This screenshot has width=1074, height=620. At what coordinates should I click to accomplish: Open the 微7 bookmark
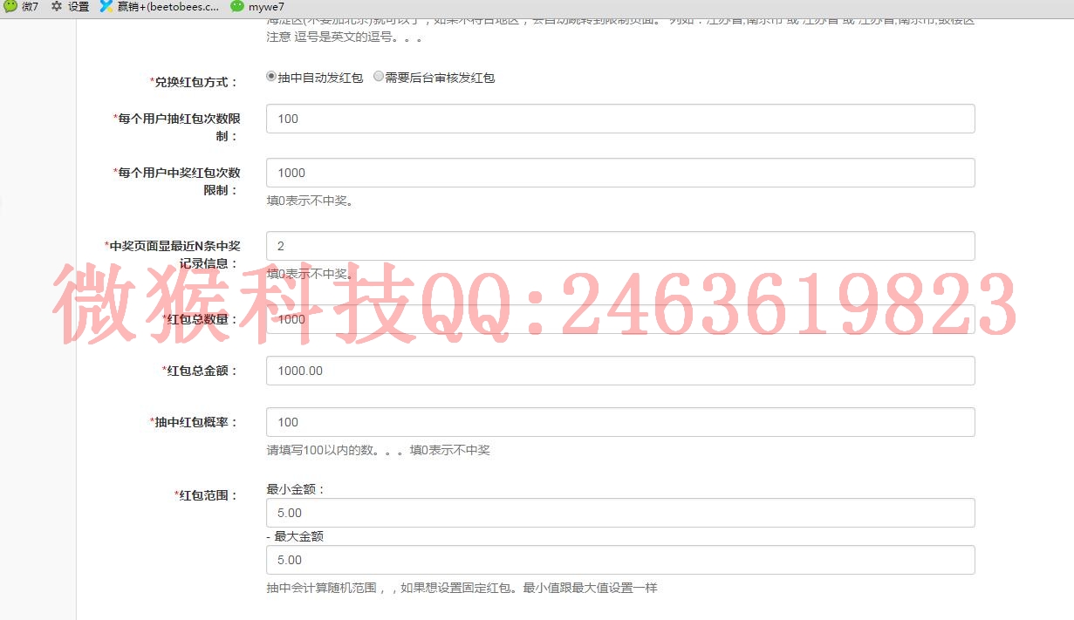pos(21,6)
